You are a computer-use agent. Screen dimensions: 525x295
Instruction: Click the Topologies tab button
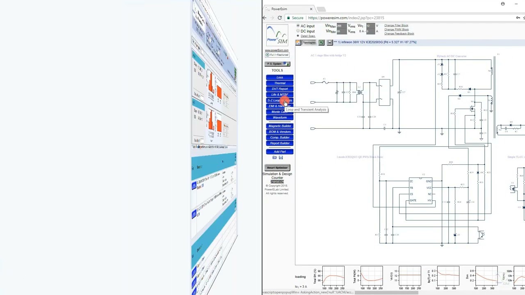click(309, 43)
